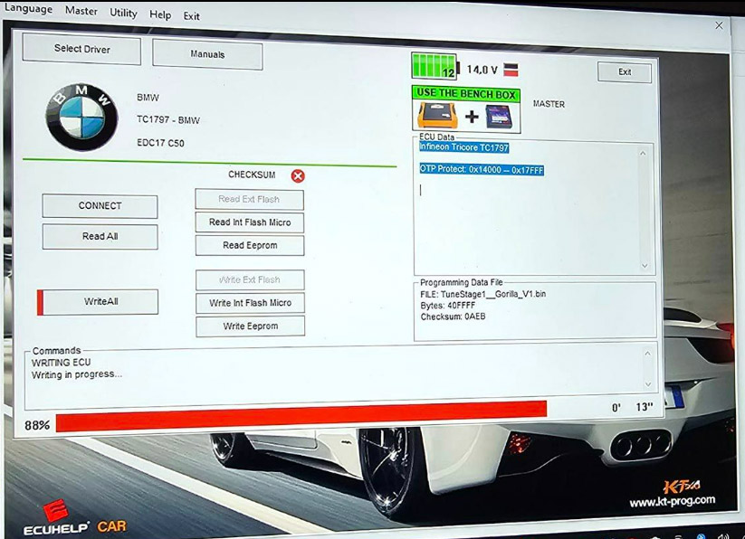Image resolution: width=745 pixels, height=539 pixels.
Task: Click the empty area of ECU Data box
Action: [x=528, y=228]
